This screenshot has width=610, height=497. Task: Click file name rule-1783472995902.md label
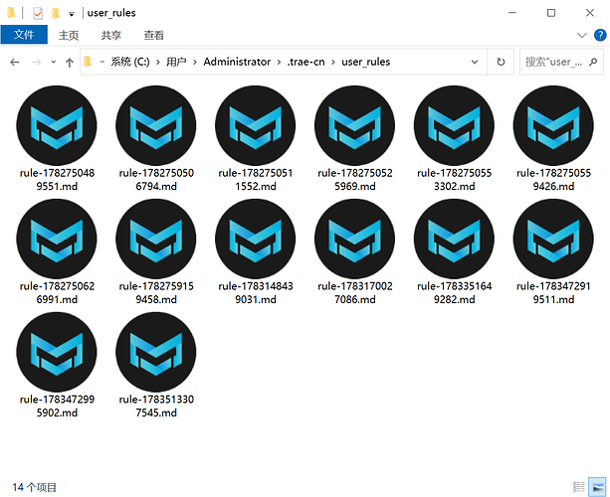point(57,406)
